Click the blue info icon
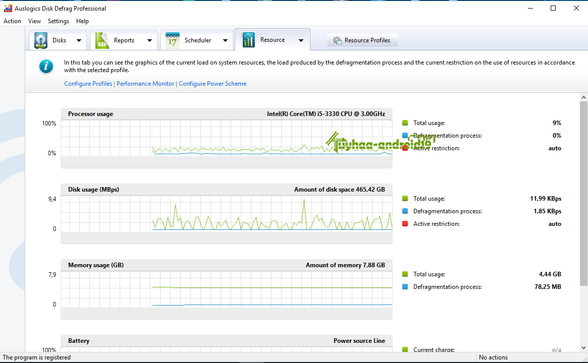This screenshot has height=363, width=588. pyautogui.click(x=46, y=66)
